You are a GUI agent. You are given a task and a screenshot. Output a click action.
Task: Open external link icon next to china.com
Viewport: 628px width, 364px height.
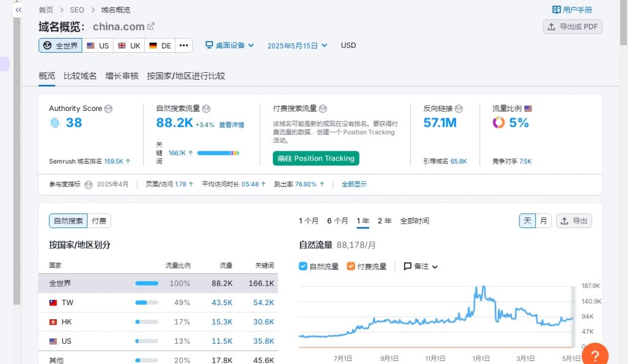[151, 26]
